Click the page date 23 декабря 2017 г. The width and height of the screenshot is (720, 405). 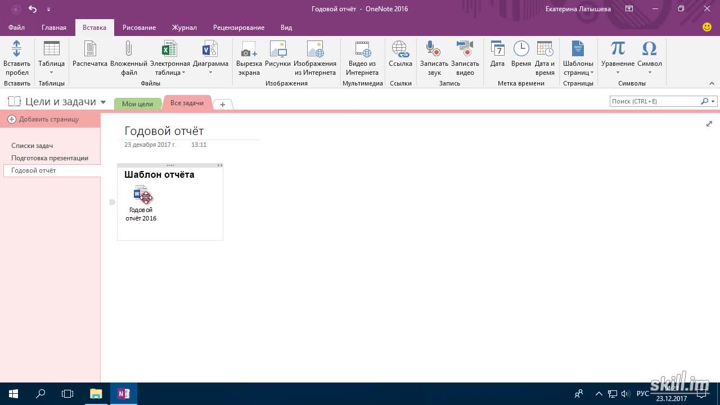pos(150,145)
